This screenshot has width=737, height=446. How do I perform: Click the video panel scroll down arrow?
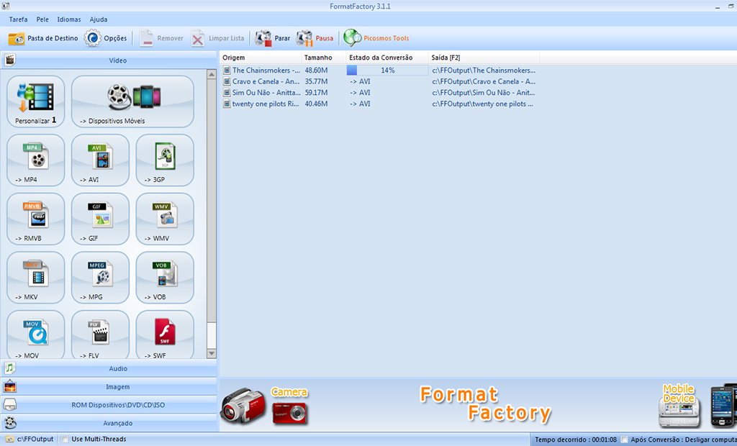pos(212,353)
